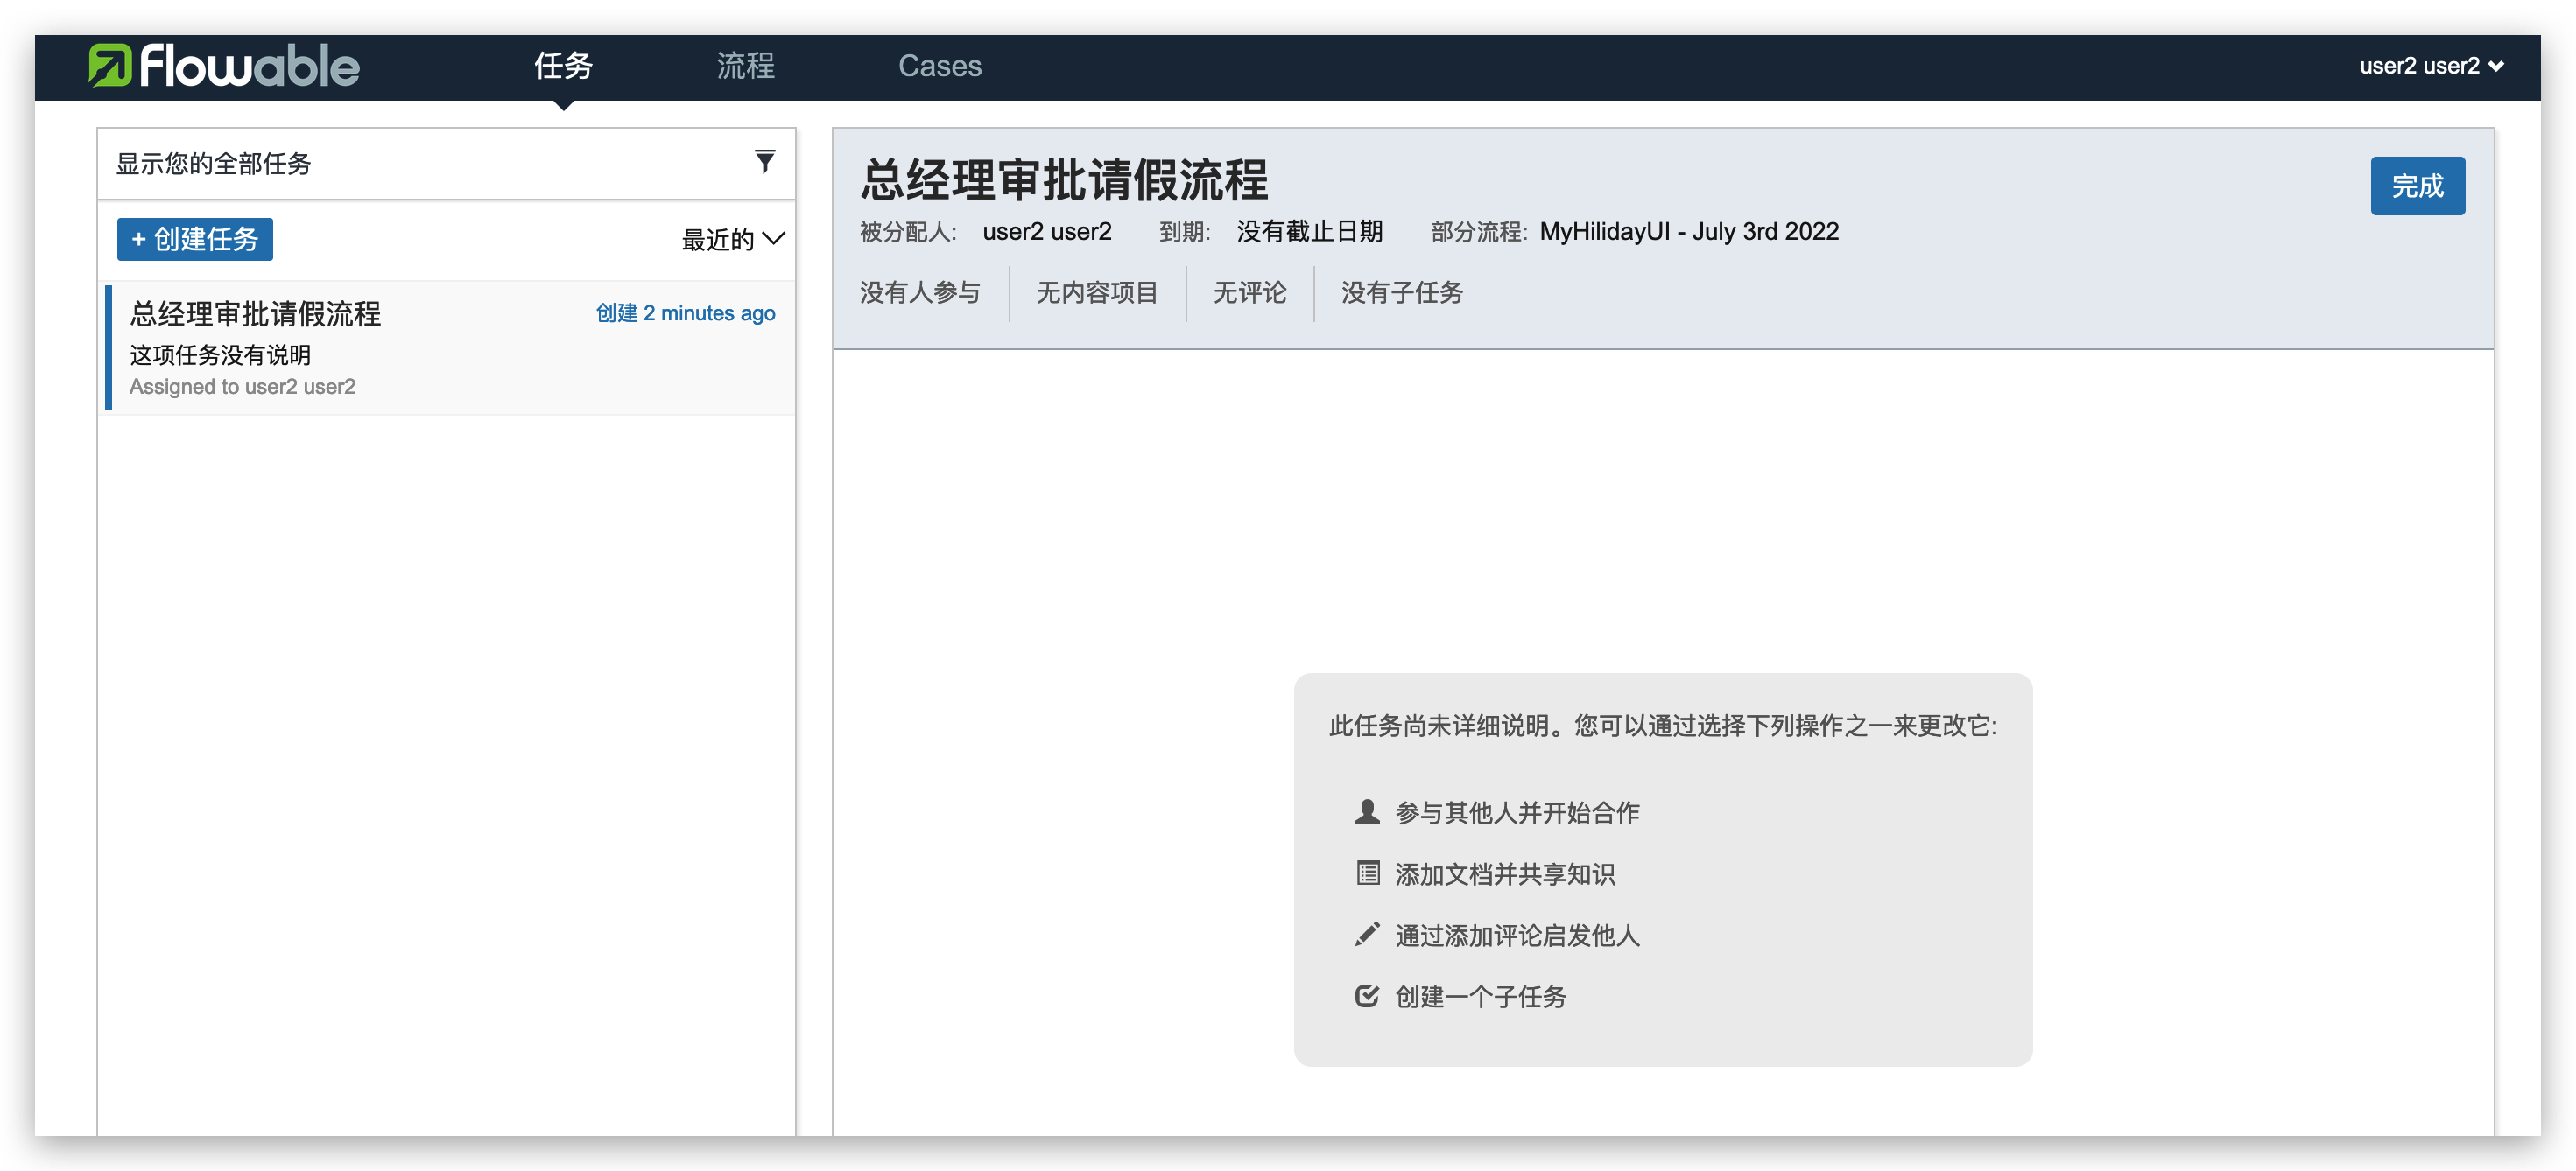Click the assignee user2 user2 link

(x=1046, y=232)
